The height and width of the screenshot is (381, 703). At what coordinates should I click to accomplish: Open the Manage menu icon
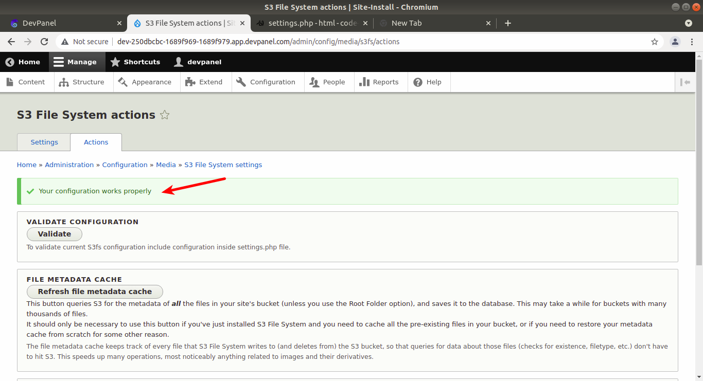(58, 62)
